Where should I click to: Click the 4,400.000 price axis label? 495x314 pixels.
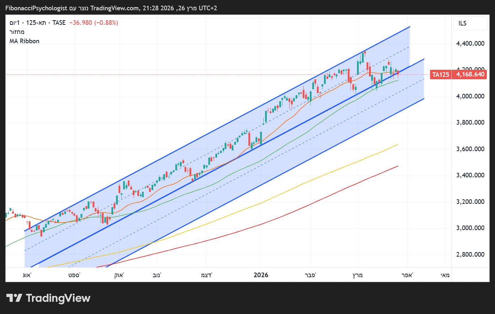[470, 44]
